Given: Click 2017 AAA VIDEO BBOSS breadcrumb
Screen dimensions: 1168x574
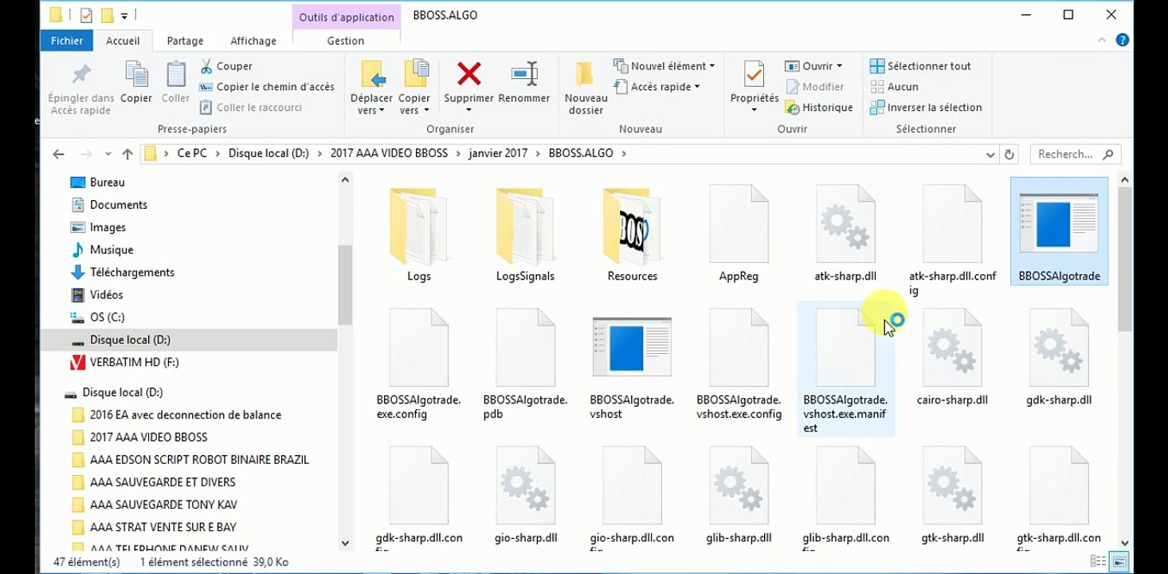Looking at the screenshot, I should pyautogui.click(x=389, y=153).
